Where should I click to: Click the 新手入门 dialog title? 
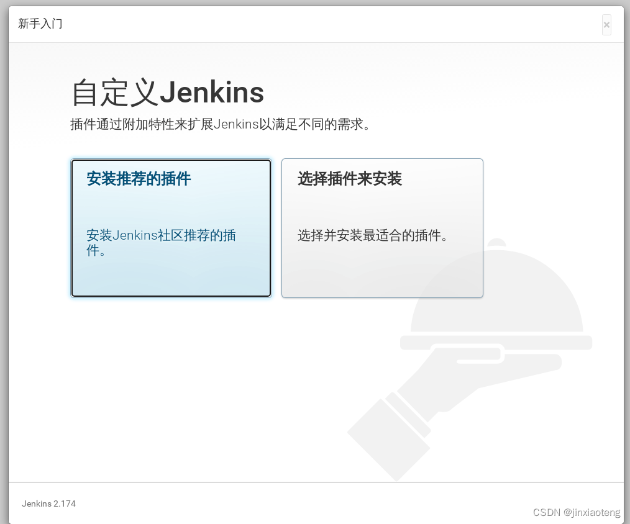click(x=40, y=24)
